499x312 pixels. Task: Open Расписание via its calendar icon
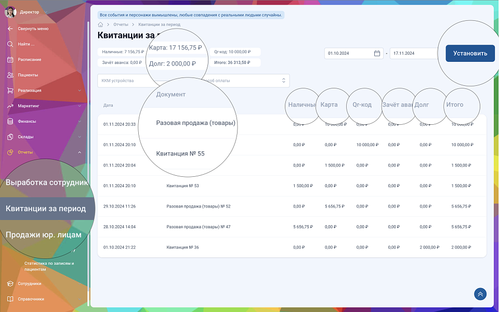pyautogui.click(x=10, y=59)
